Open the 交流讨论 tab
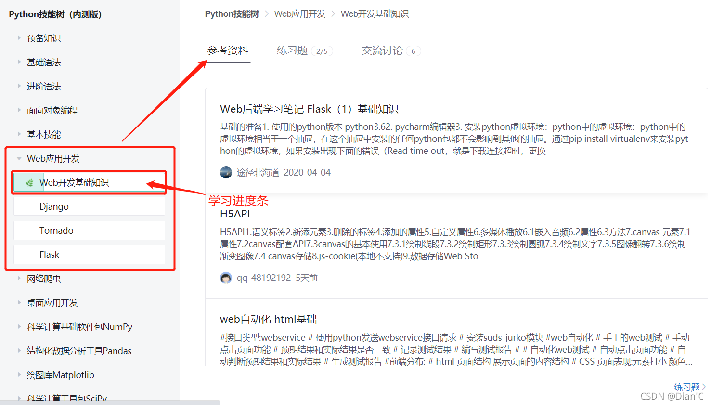The height and width of the screenshot is (405, 711). pos(382,51)
